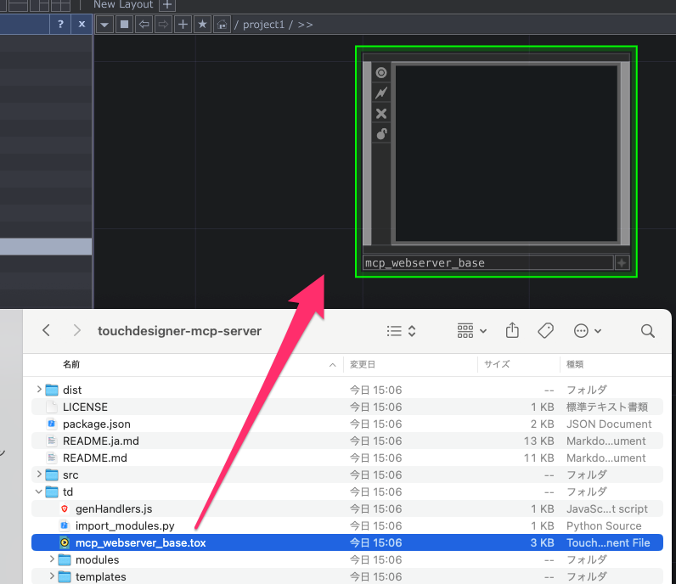The height and width of the screenshot is (584, 676).
Task: Click the Finder share icon
Action: tap(512, 330)
